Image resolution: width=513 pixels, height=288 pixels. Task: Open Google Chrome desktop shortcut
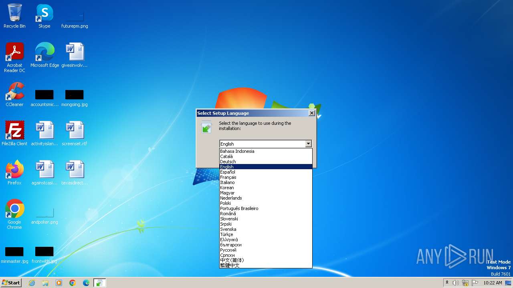tap(14, 214)
